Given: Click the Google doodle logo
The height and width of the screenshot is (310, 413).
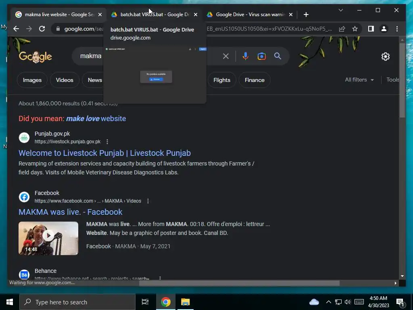Looking at the screenshot, I should [x=35, y=57].
